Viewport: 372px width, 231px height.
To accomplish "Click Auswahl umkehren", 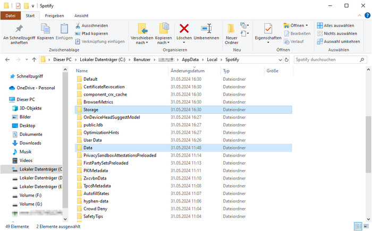I will [x=339, y=41].
